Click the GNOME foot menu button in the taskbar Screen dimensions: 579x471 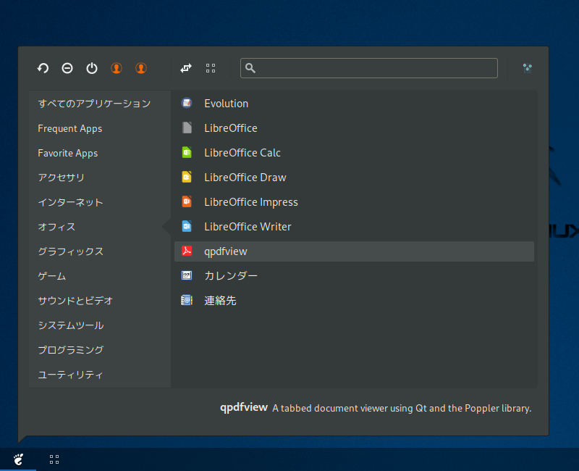[18, 459]
